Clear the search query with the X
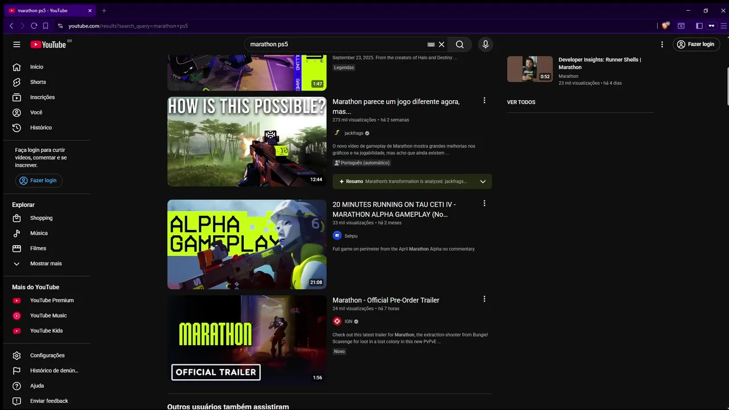This screenshot has height=410, width=729. (441, 44)
